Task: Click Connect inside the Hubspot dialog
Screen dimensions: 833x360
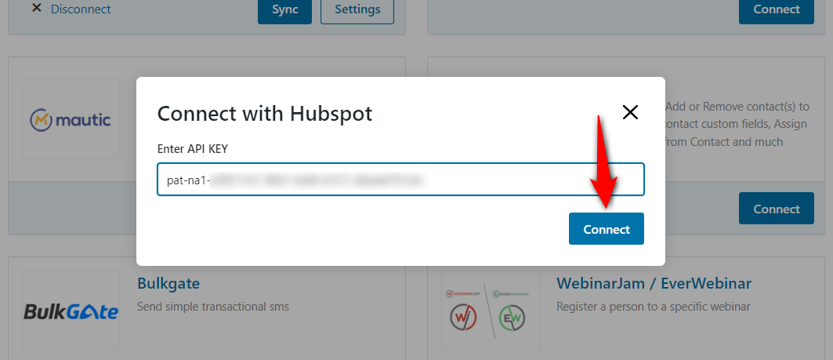Action: (x=606, y=229)
